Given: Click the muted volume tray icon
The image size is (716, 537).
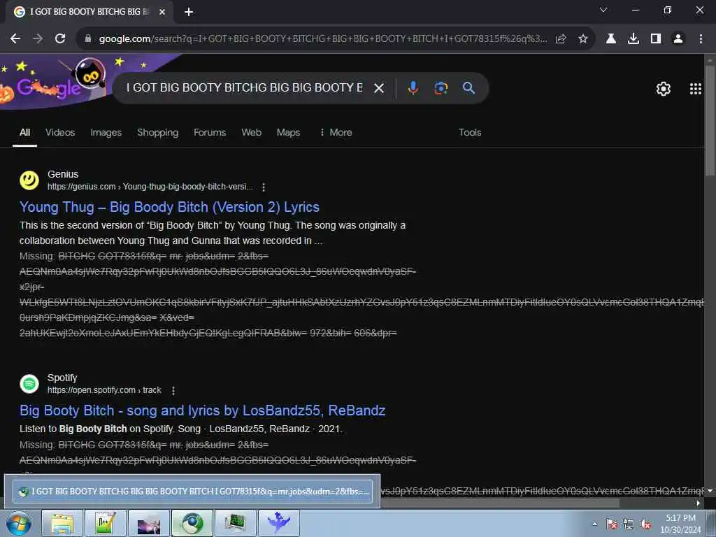Looking at the screenshot, I should point(645,524).
